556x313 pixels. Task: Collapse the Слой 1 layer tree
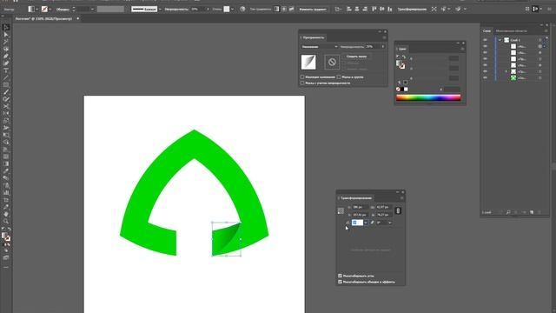(500, 40)
